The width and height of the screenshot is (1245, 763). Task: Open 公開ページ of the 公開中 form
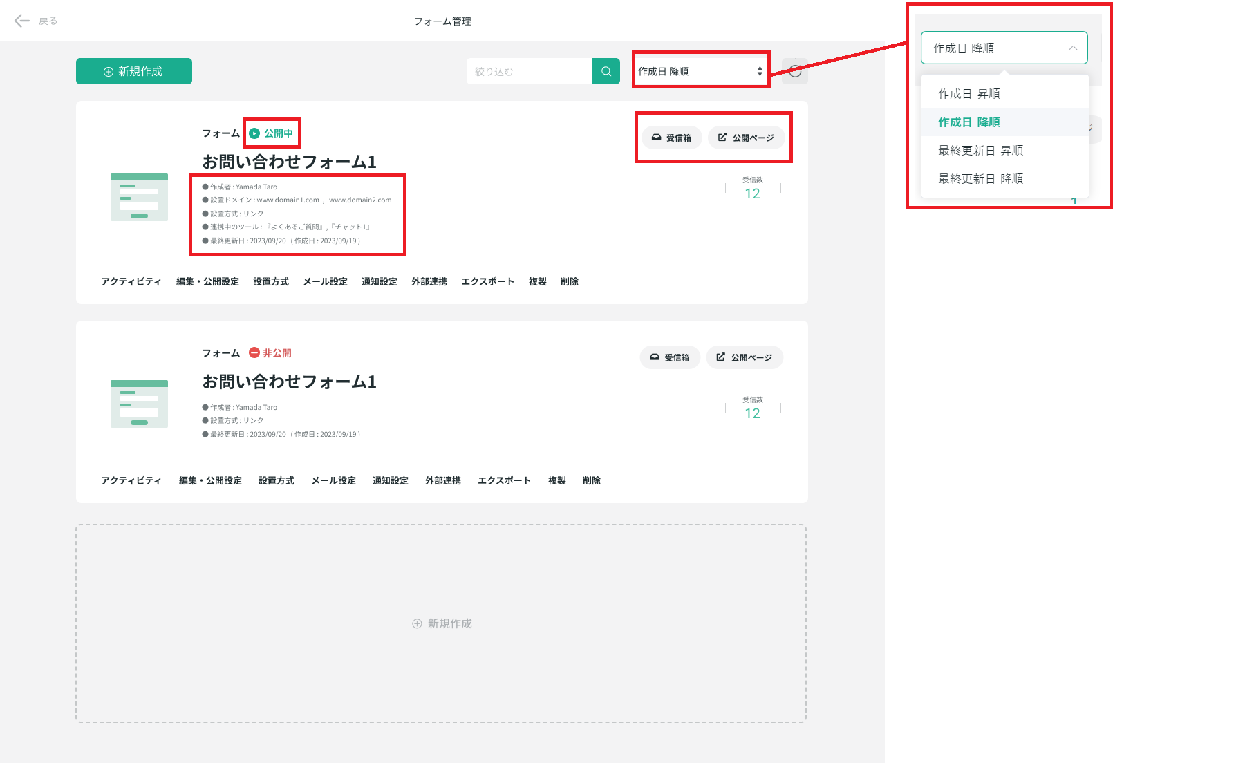pos(747,138)
